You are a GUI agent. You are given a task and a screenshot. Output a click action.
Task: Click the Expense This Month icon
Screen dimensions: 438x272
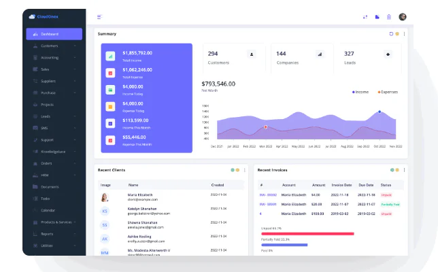coord(110,140)
